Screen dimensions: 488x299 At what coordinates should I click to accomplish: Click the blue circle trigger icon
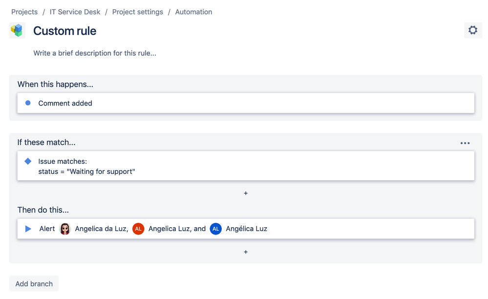click(x=27, y=103)
